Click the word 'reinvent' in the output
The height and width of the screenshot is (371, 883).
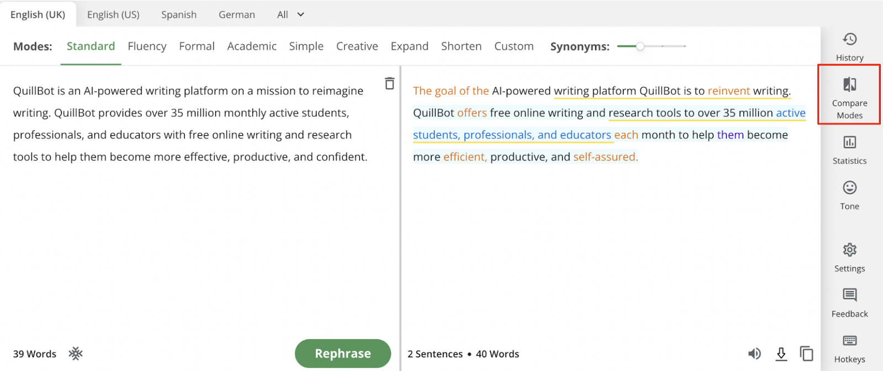728,91
